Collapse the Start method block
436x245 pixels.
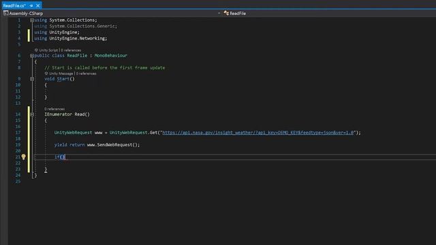coord(32,79)
